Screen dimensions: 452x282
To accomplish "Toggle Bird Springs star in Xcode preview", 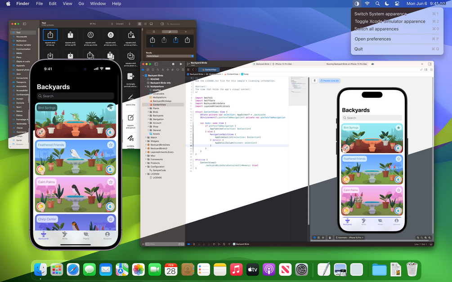I will [x=398, y=128].
